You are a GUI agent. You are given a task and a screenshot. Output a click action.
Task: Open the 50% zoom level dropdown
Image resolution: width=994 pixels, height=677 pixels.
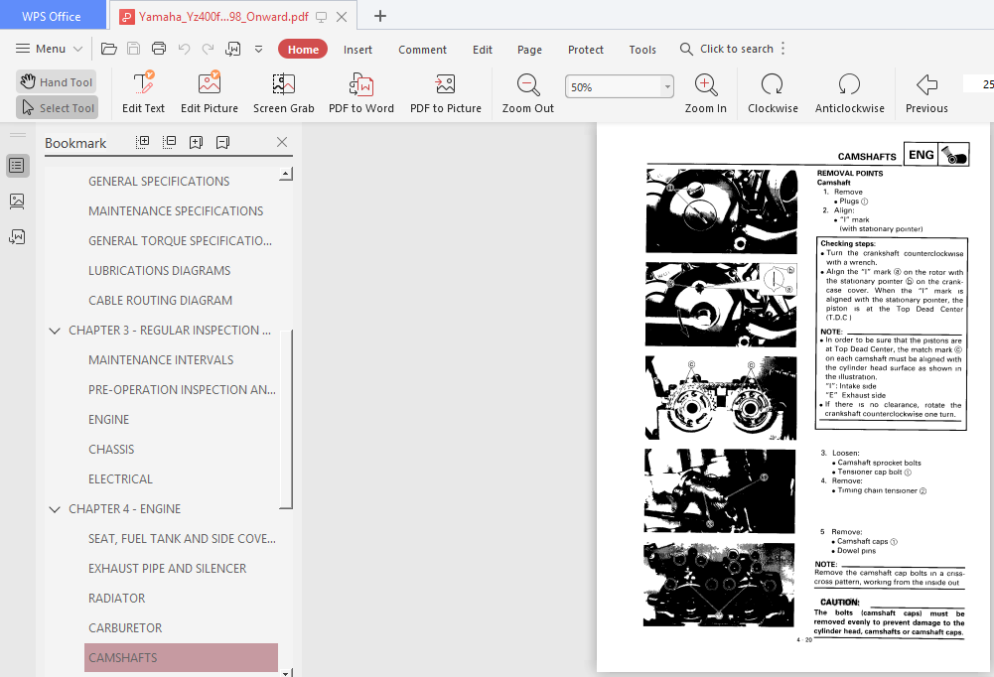(667, 86)
